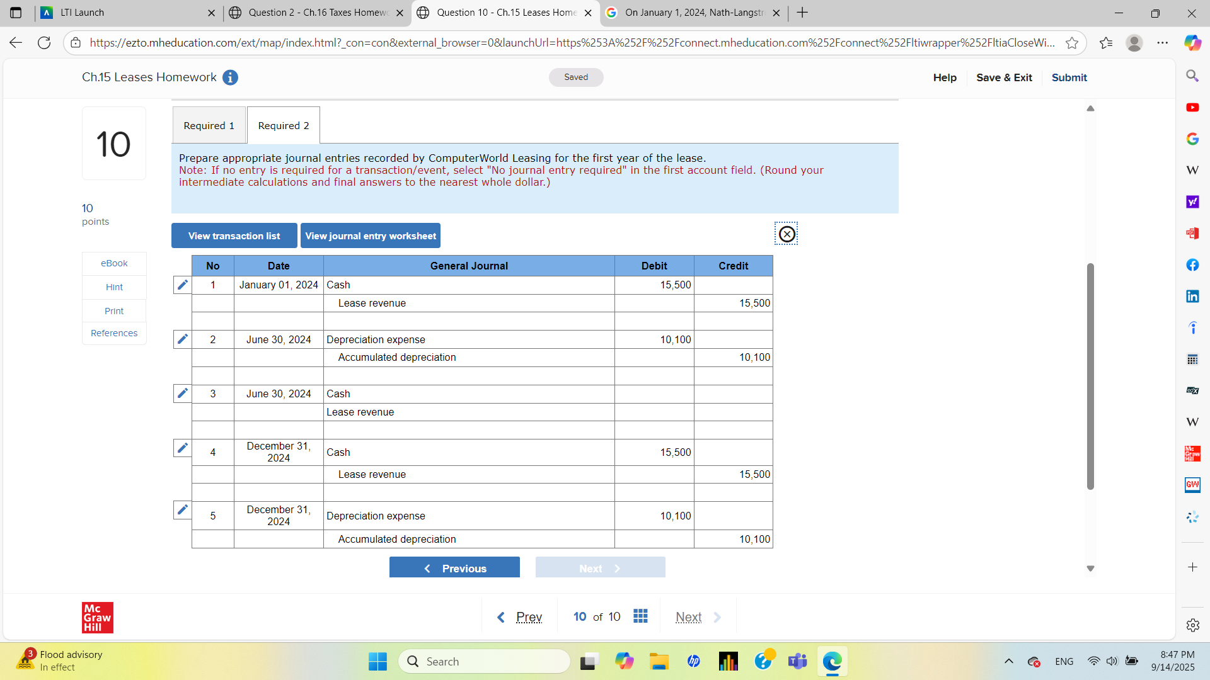1210x680 pixels.
Task: Click the info icon next to Ch.15 Leases Homework
Action: tap(230, 77)
